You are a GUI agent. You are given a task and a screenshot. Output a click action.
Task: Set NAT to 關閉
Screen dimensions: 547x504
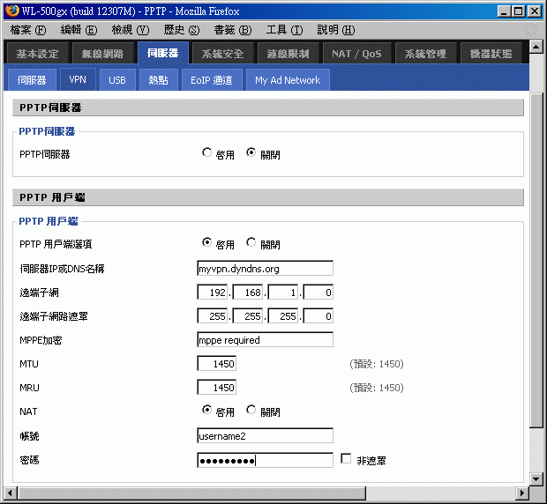tap(251, 410)
